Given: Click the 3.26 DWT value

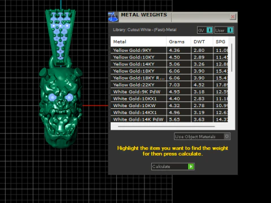Looking at the screenshot, I should 199,64.
